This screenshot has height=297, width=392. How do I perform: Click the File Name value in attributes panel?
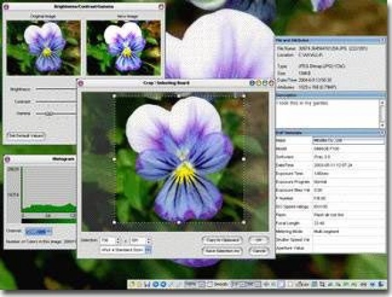pyautogui.click(x=333, y=48)
